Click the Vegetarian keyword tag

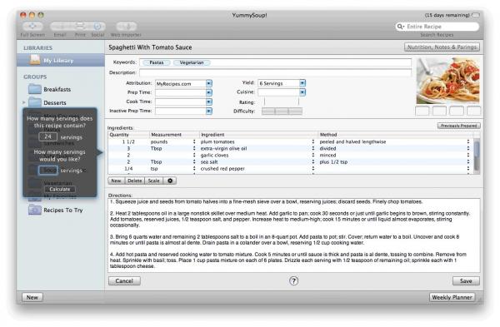[192, 62]
